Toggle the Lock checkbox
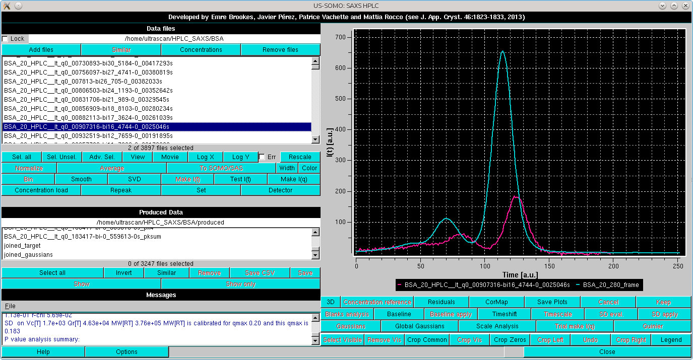693x360 pixels. 5,39
